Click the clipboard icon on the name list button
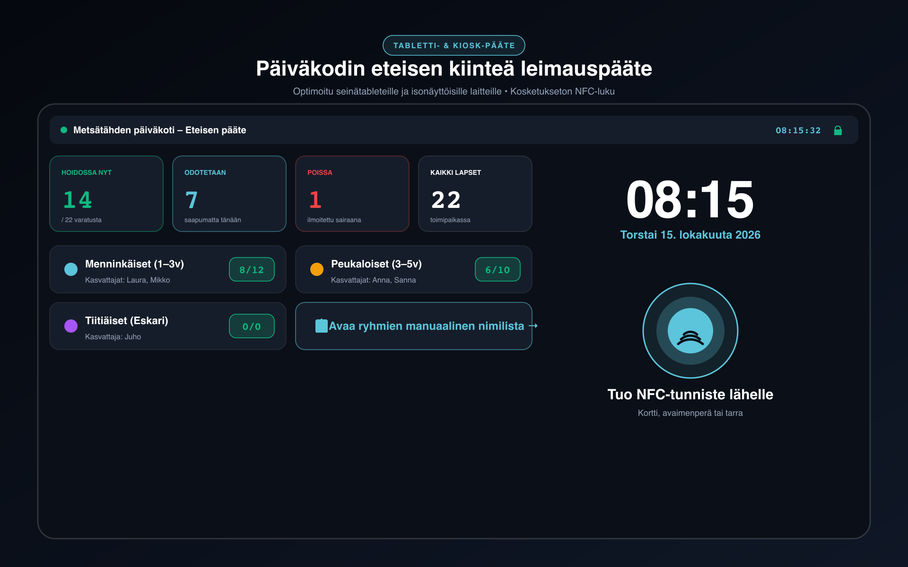Viewport: 908px width, 567px height. pos(322,326)
